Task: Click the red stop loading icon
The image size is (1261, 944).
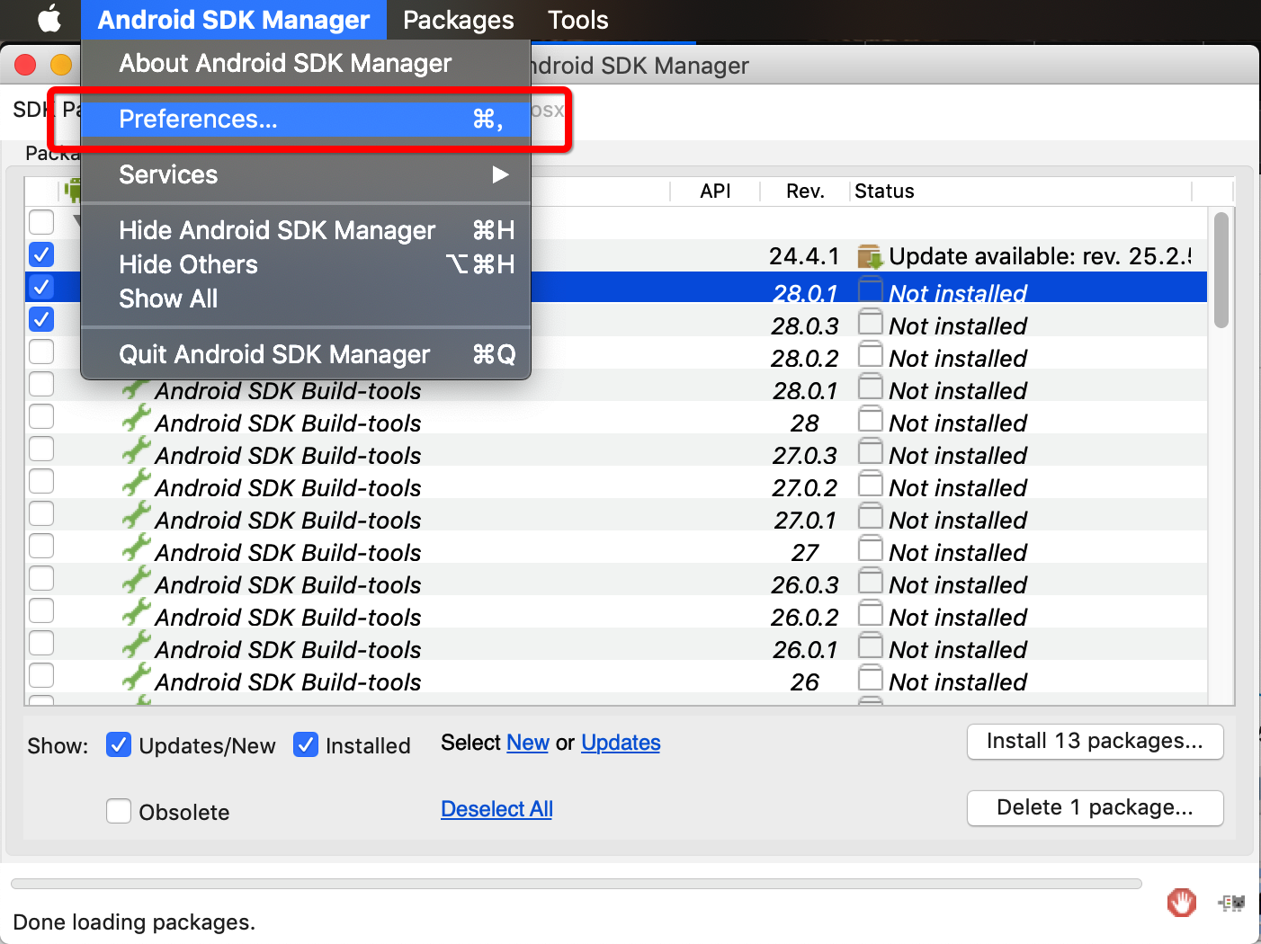Action: (x=1181, y=902)
